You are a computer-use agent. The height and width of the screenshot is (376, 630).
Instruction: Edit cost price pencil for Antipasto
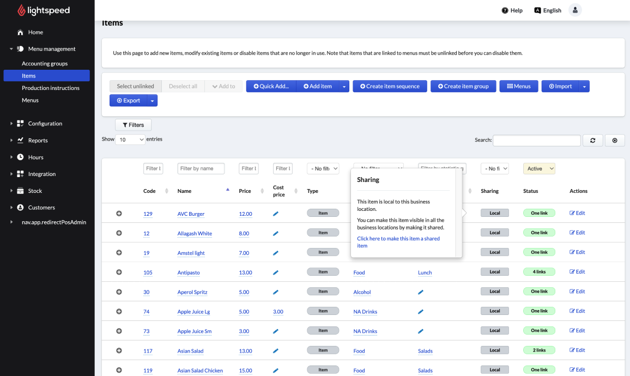click(276, 272)
